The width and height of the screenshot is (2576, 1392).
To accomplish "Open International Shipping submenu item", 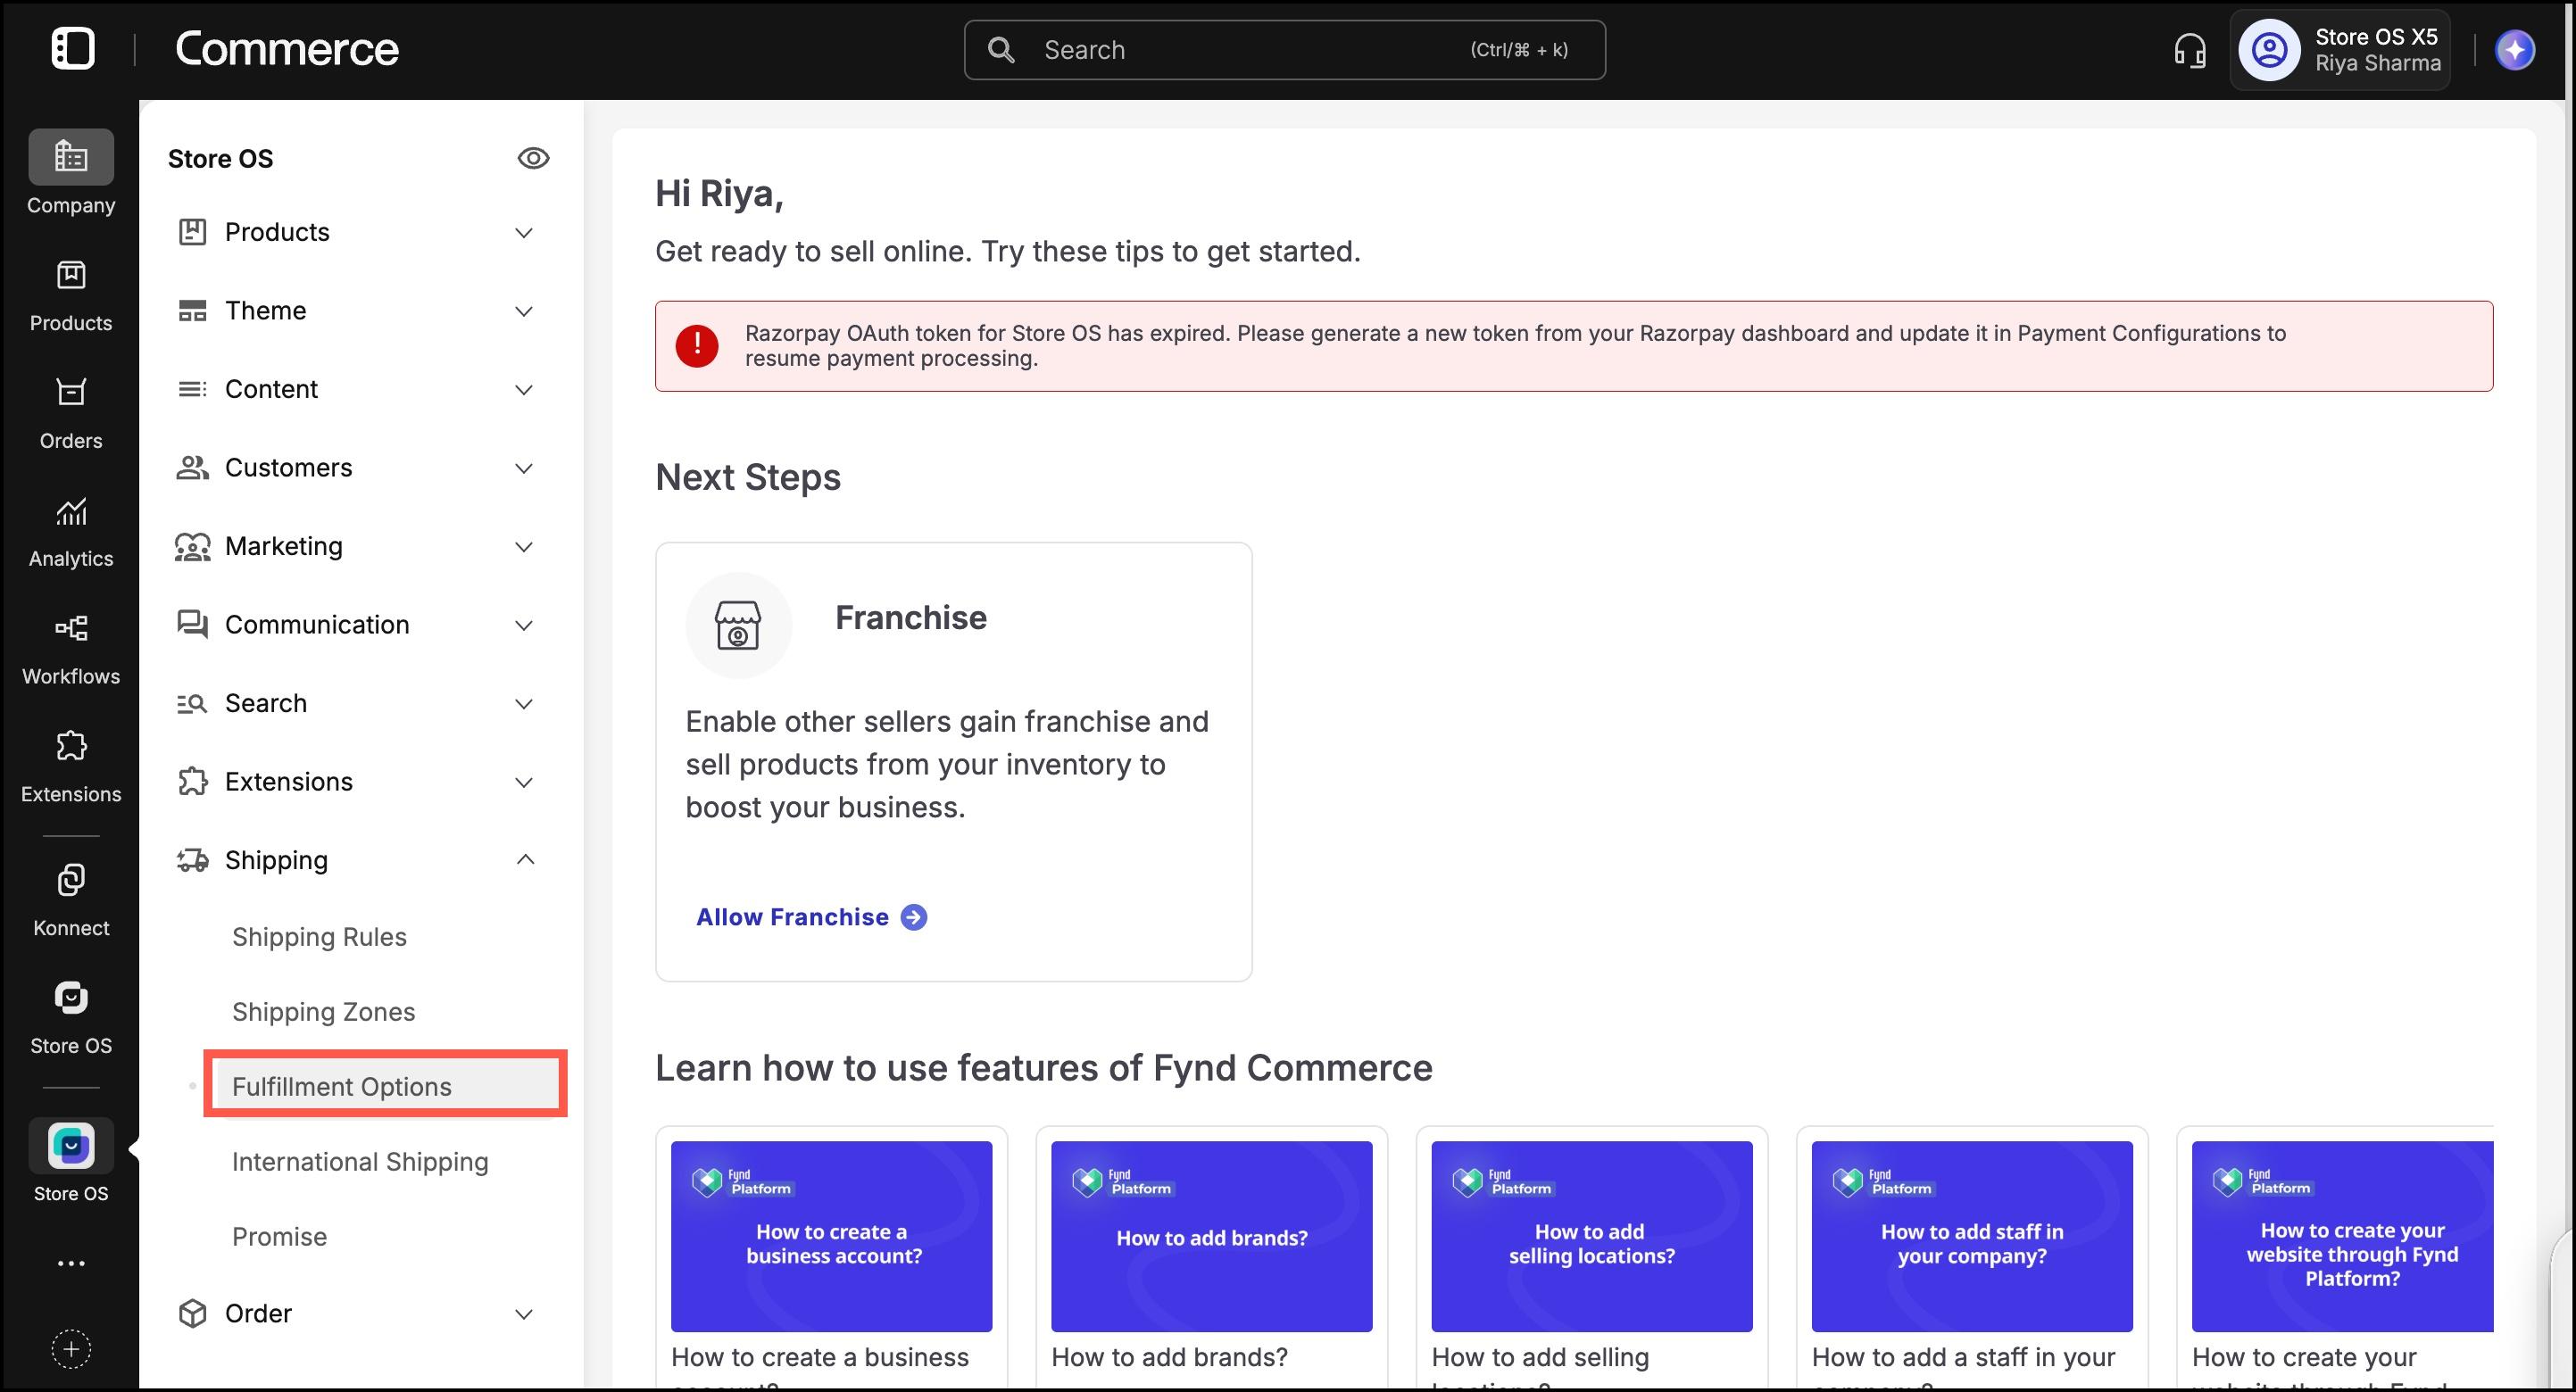I will (360, 1162).
